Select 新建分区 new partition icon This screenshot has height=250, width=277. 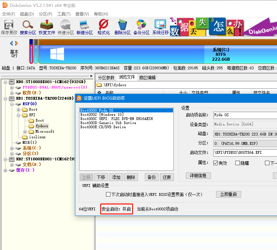coord(85,27)
